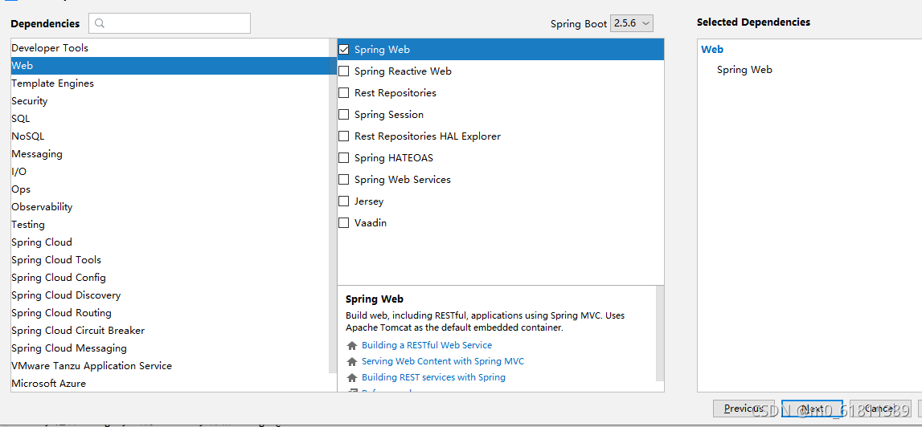
Task: Click the Next button
Action: tap(812, 409)
